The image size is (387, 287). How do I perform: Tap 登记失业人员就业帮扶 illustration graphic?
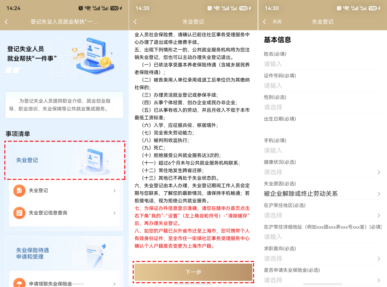93,56
